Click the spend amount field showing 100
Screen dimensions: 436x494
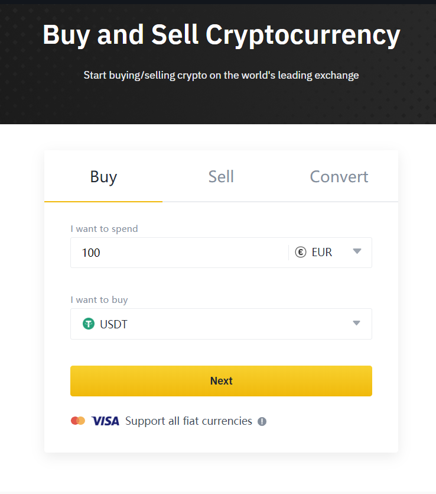click(180, 253)
